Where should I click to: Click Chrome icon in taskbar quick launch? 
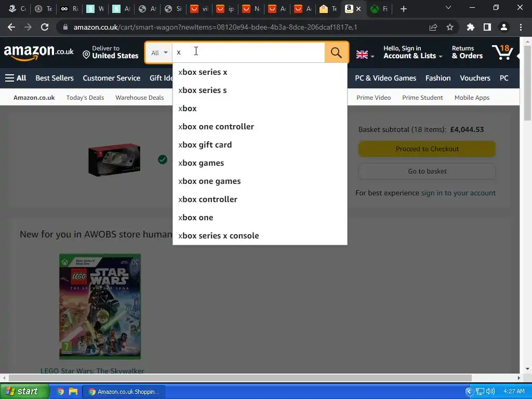pos(60,392)
